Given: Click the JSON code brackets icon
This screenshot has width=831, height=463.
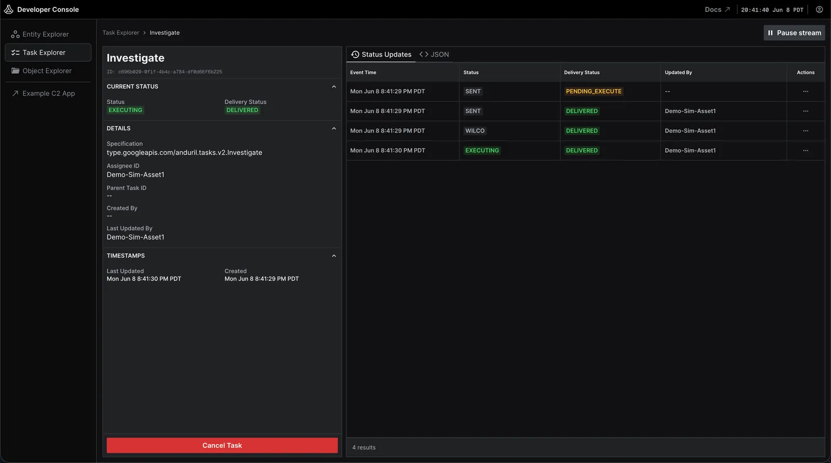Looking at the screenshot, I should point(424,55).
